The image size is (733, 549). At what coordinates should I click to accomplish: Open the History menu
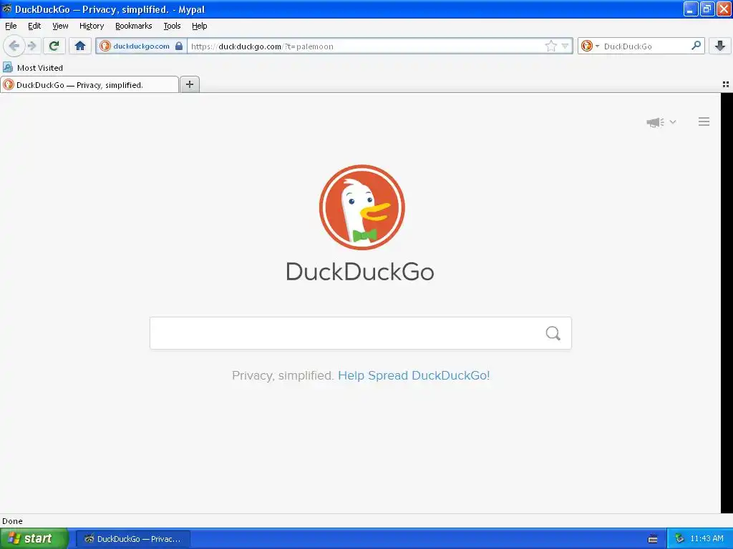coord(92,26)
